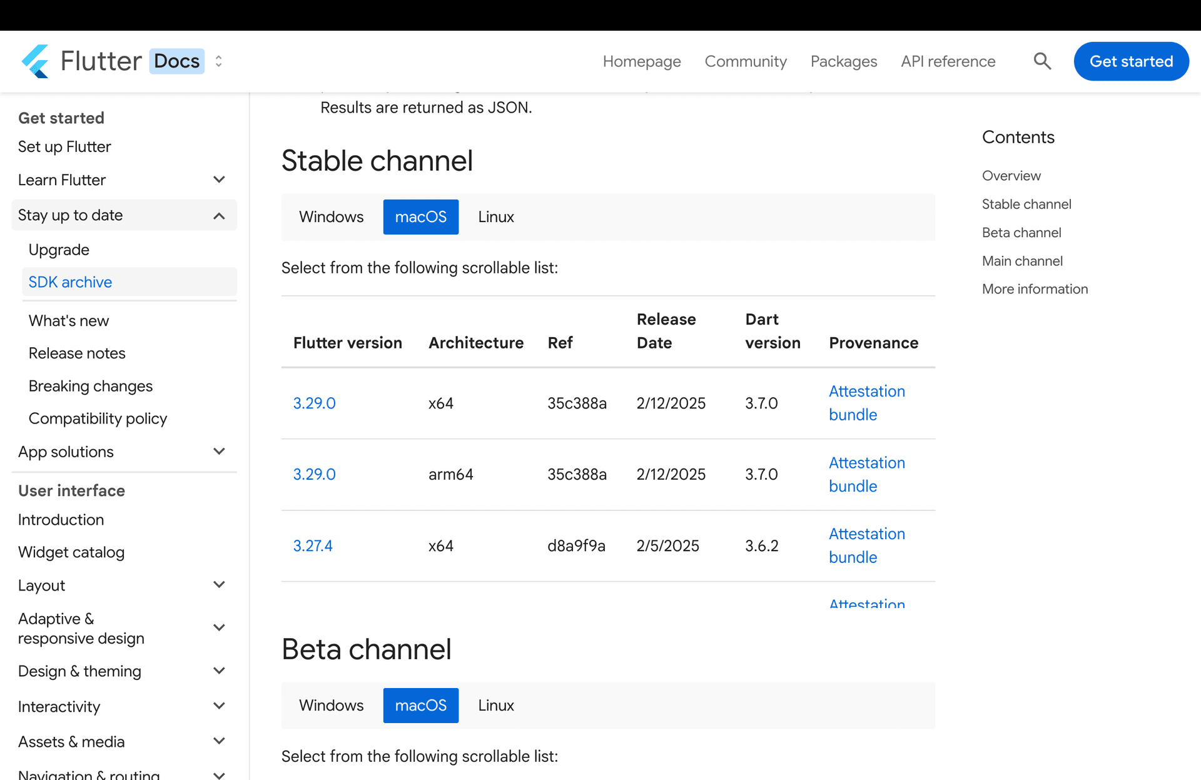Go to Packages in top navigation
This screenshot has width=1201, height=780.
point(843,61)
